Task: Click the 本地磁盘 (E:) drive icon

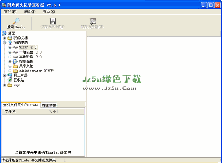Action: tap(15, 57)
